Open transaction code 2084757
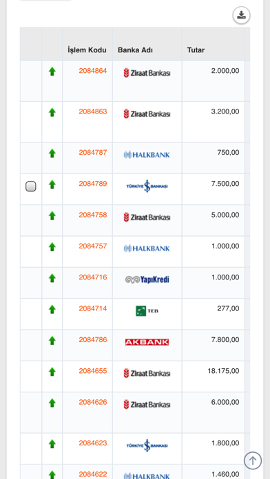270x479 pixels. click(x=93, y=246)
